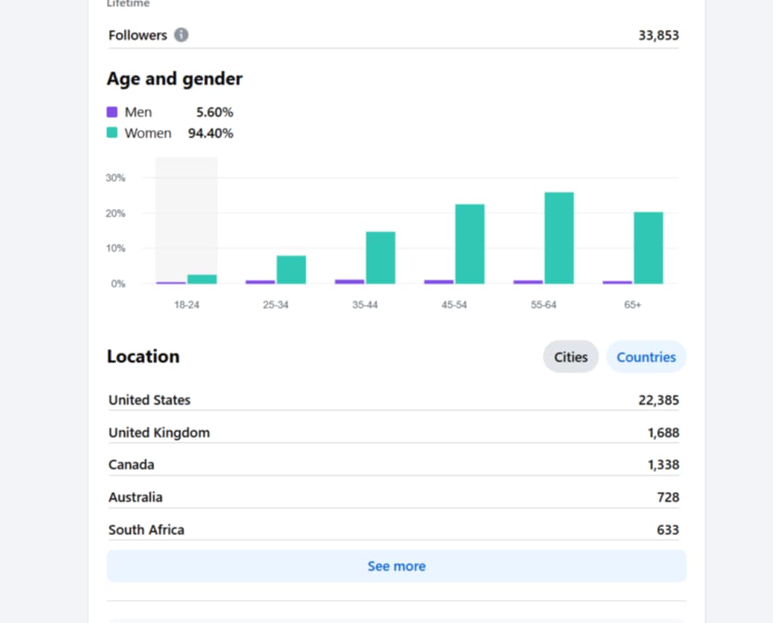Select the women bar for 25-34
This screenshot has height=623, width=773.
coord(291,270)
